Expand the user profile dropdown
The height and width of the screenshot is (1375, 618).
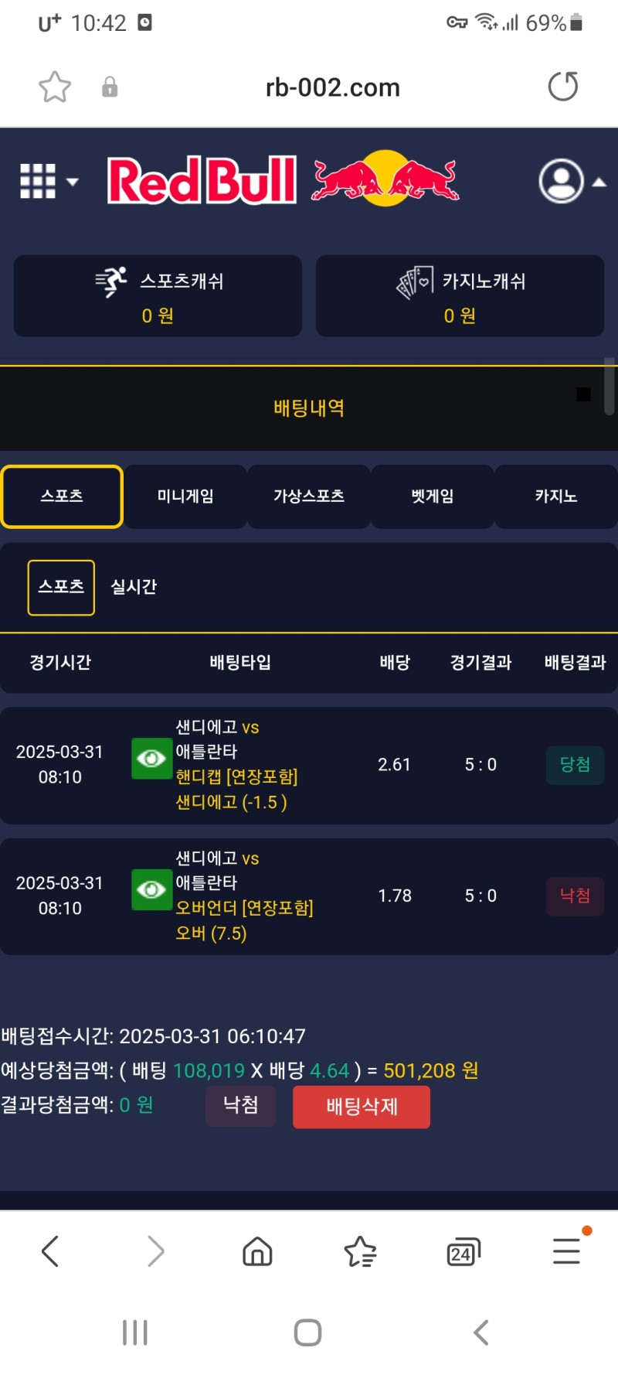572,182
